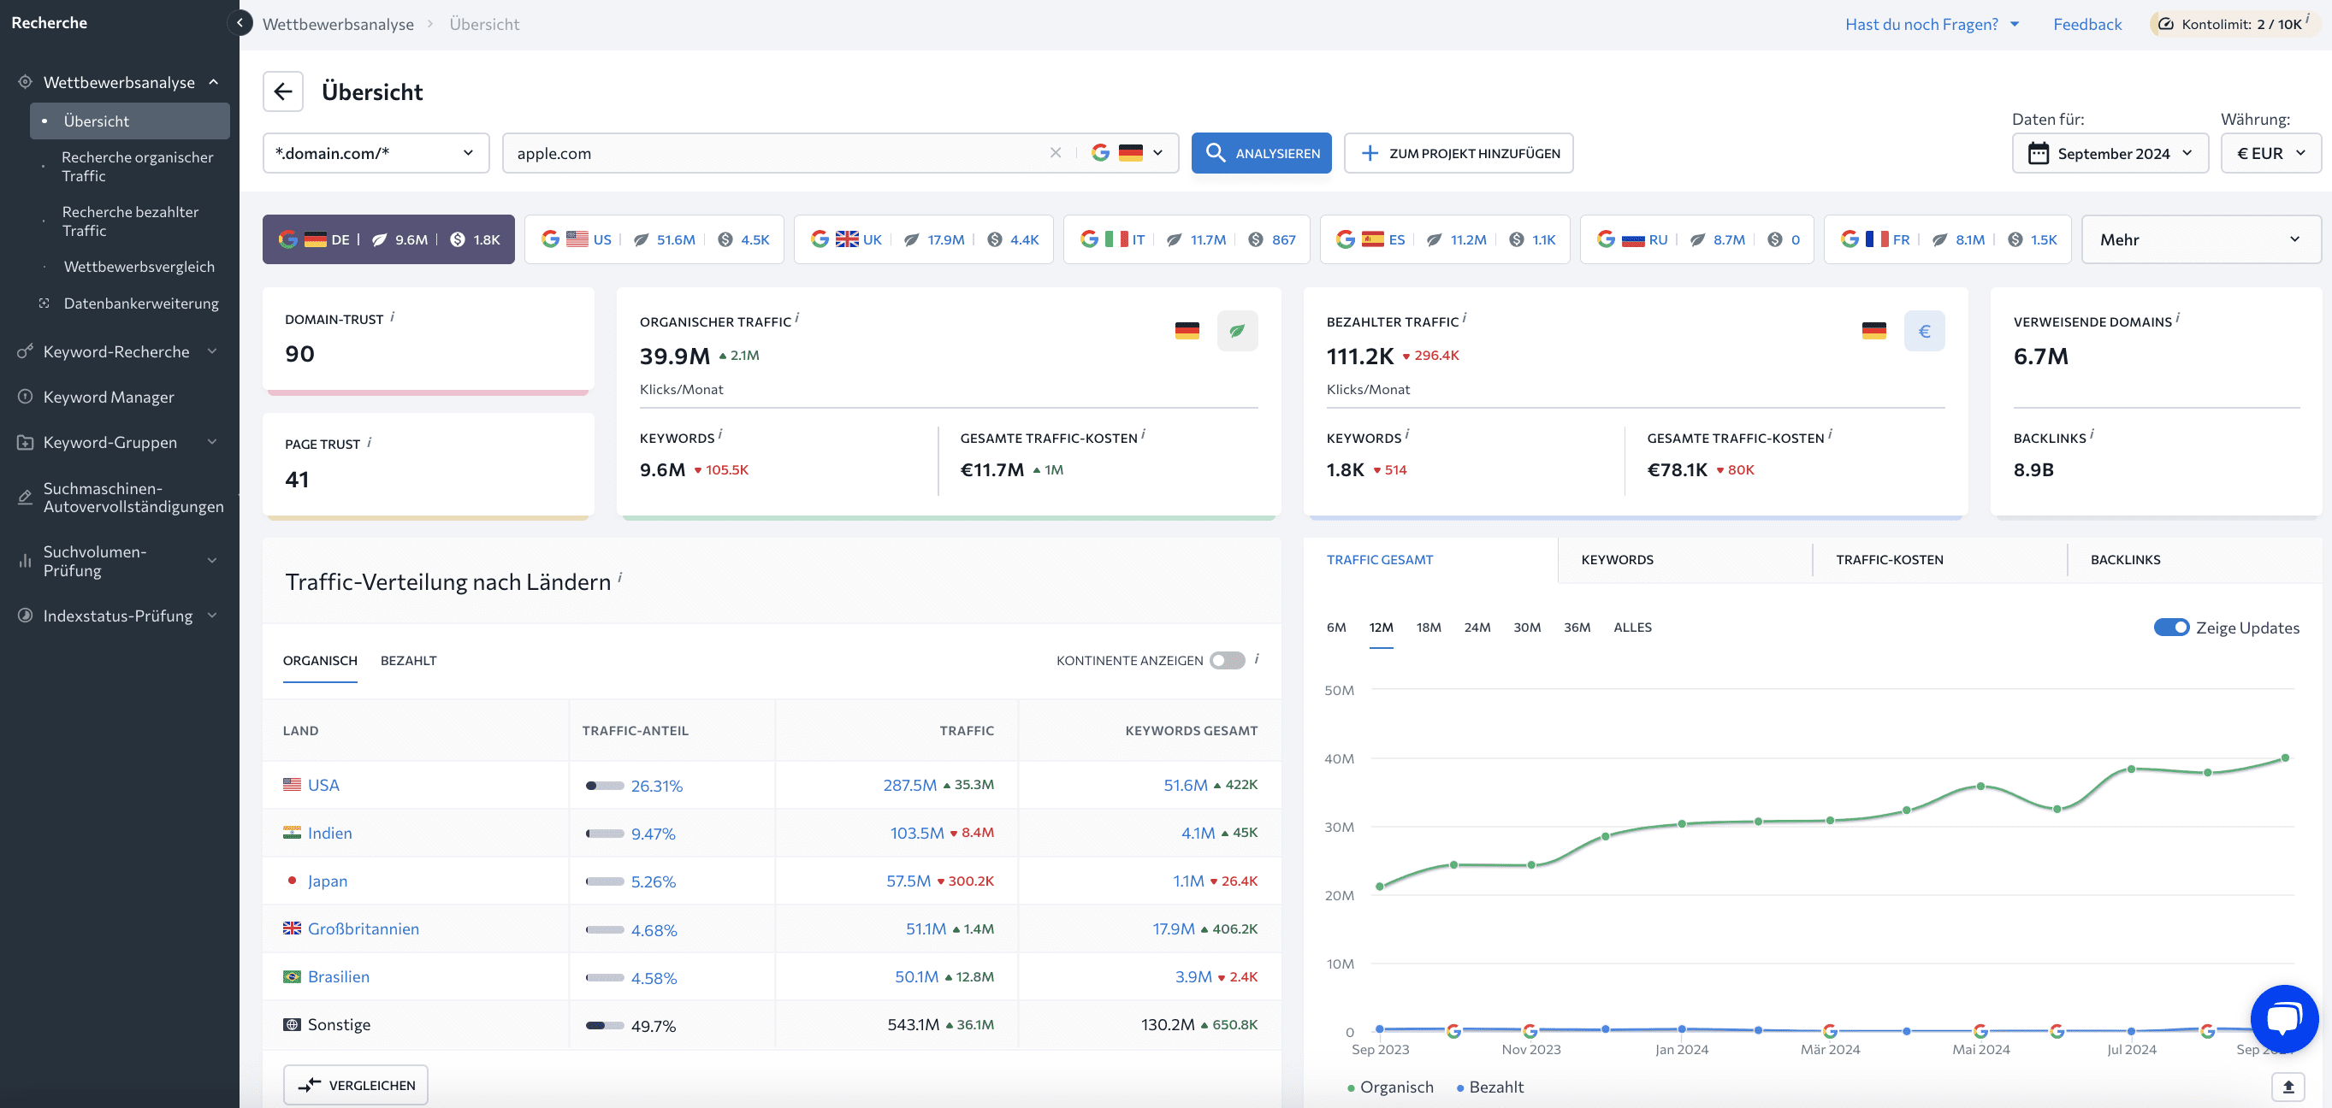Viewport: 2332px width, 1108px height.
Task: Click info icon beside Traffic-Verteilung nach Ländern
Action: [x=620, y=578]
